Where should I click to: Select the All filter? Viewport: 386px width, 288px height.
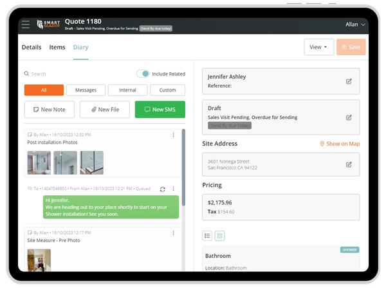pos(44,90)
